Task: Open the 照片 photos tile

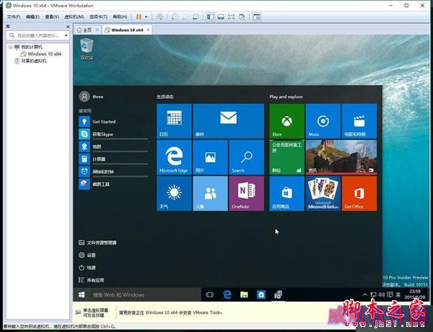Action: pos(211,157)
